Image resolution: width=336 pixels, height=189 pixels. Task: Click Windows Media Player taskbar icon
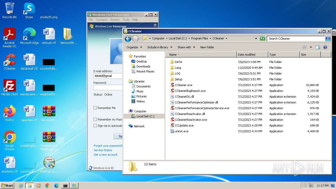[x=39, y=186]
